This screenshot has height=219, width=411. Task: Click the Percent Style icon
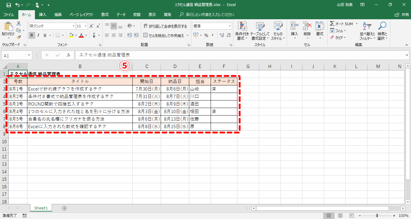click(x=206, y=35)
